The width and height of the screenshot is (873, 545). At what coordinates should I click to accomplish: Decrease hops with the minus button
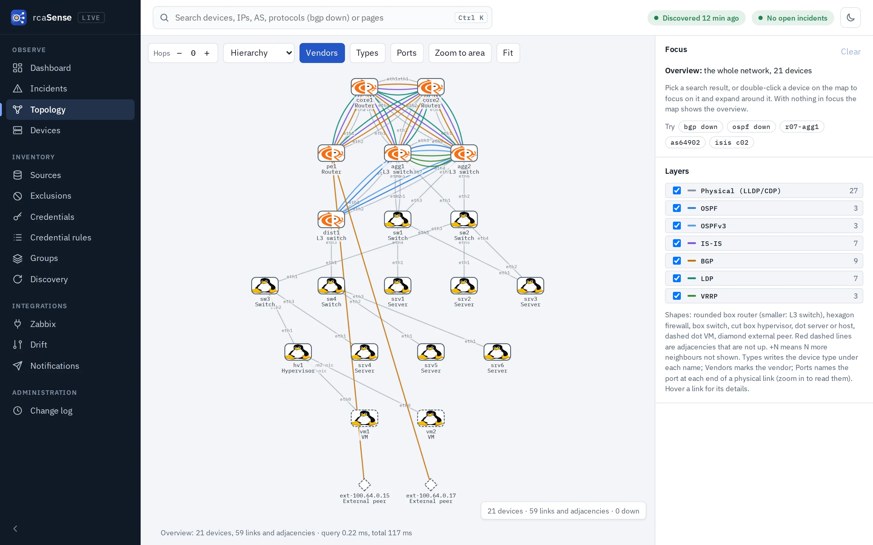tap(179, 53)
